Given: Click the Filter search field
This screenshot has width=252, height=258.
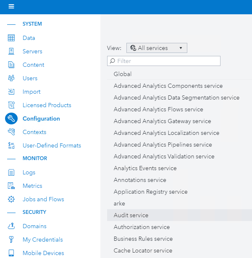Looking at the screenshot, I should 164,61.
